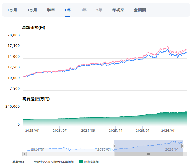Screen dimensions: 195x167
Task: Click the right range handle in navigator
Action: coord(183,146)
